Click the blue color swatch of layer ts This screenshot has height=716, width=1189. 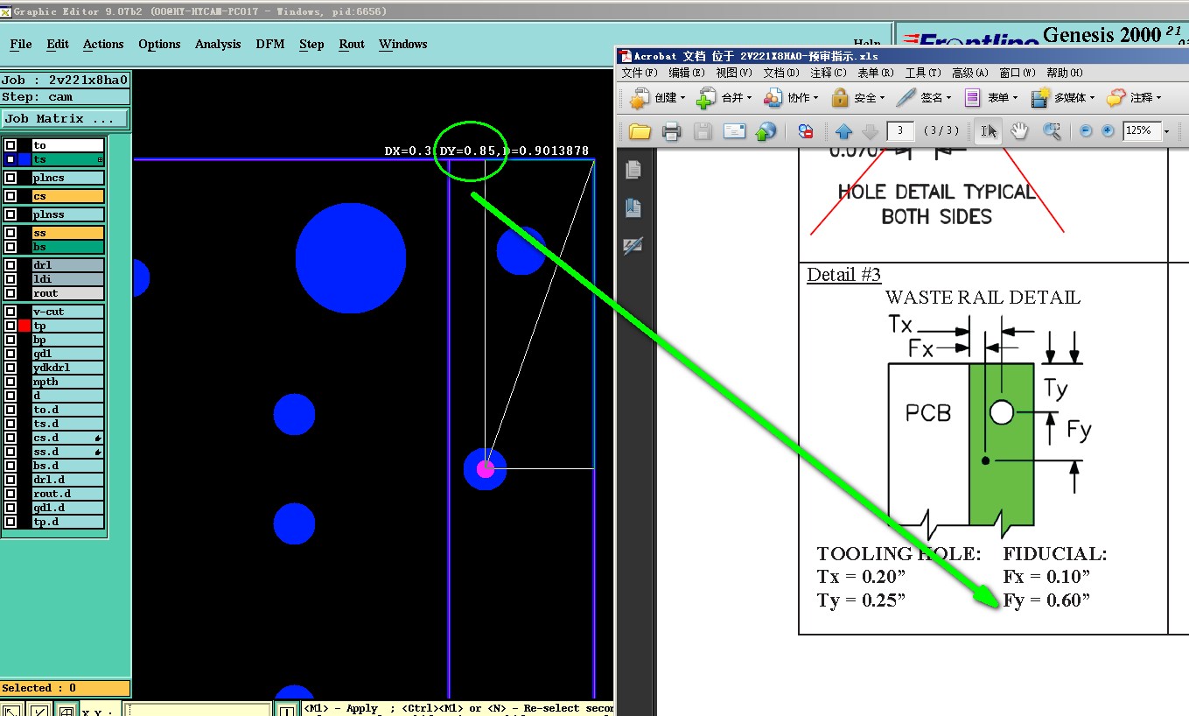24,159
